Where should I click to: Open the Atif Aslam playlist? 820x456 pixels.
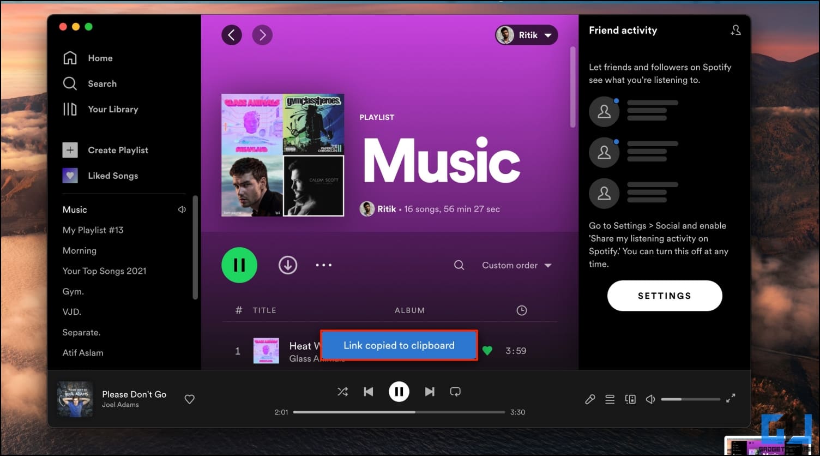(83, 353)
